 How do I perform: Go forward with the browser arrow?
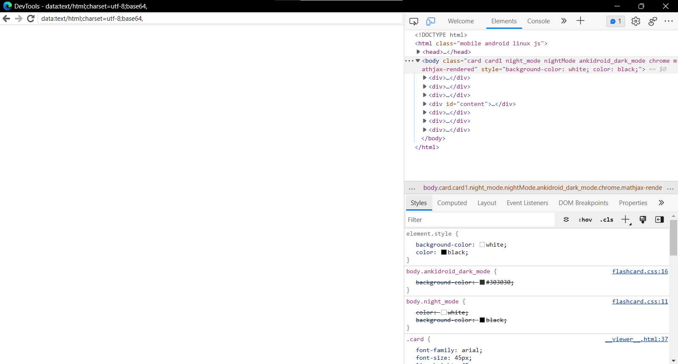pyautogui.click(x=19, y=19)
